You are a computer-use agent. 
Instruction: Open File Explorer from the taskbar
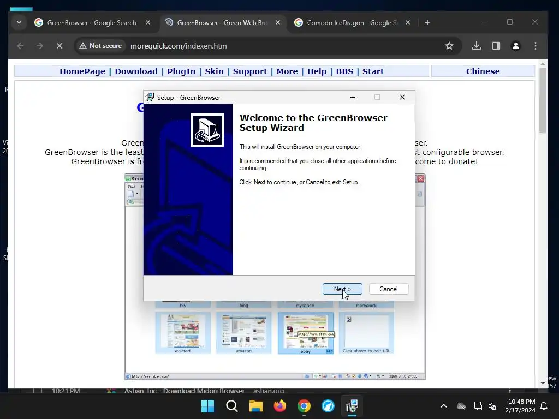point(256,406)
